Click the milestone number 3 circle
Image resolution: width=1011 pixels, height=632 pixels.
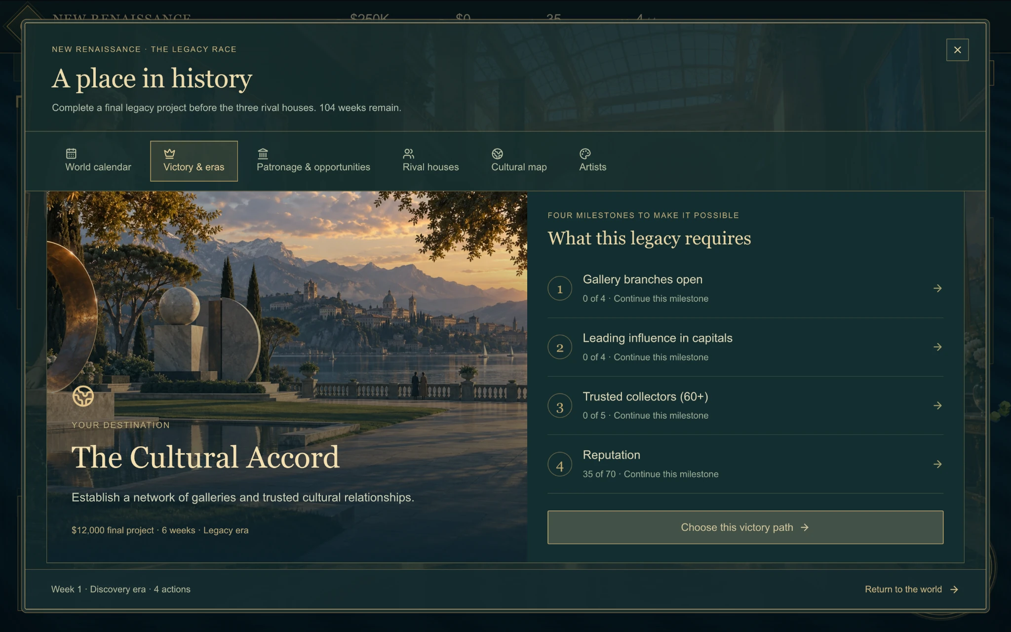(560, 406)
